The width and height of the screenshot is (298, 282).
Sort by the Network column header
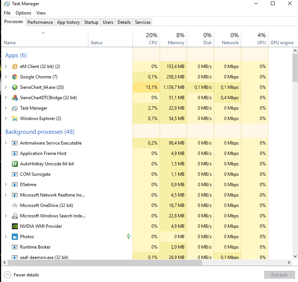point(228,39)
